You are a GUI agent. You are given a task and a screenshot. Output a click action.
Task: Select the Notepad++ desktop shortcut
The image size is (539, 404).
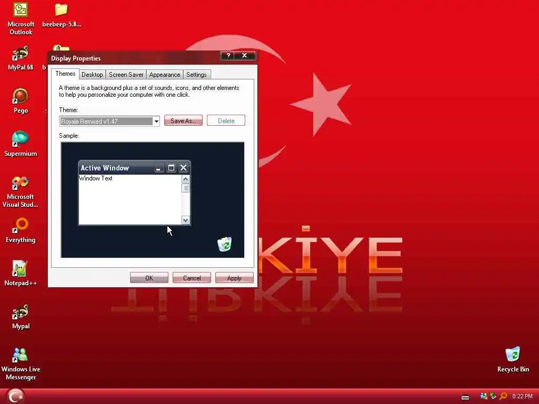coord(21,274)
